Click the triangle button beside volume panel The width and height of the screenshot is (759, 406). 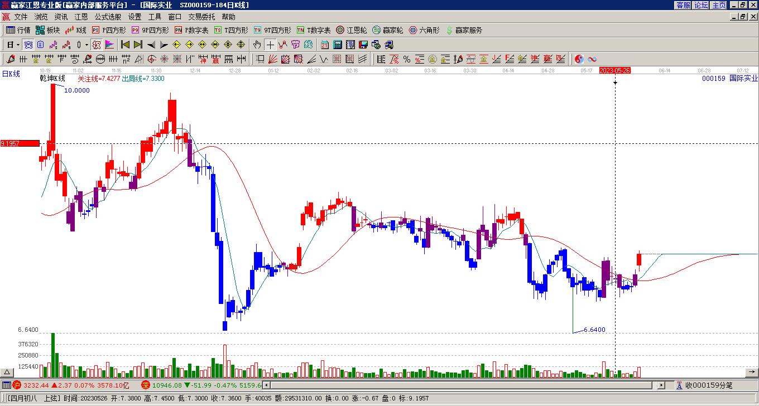click(7, 373)
